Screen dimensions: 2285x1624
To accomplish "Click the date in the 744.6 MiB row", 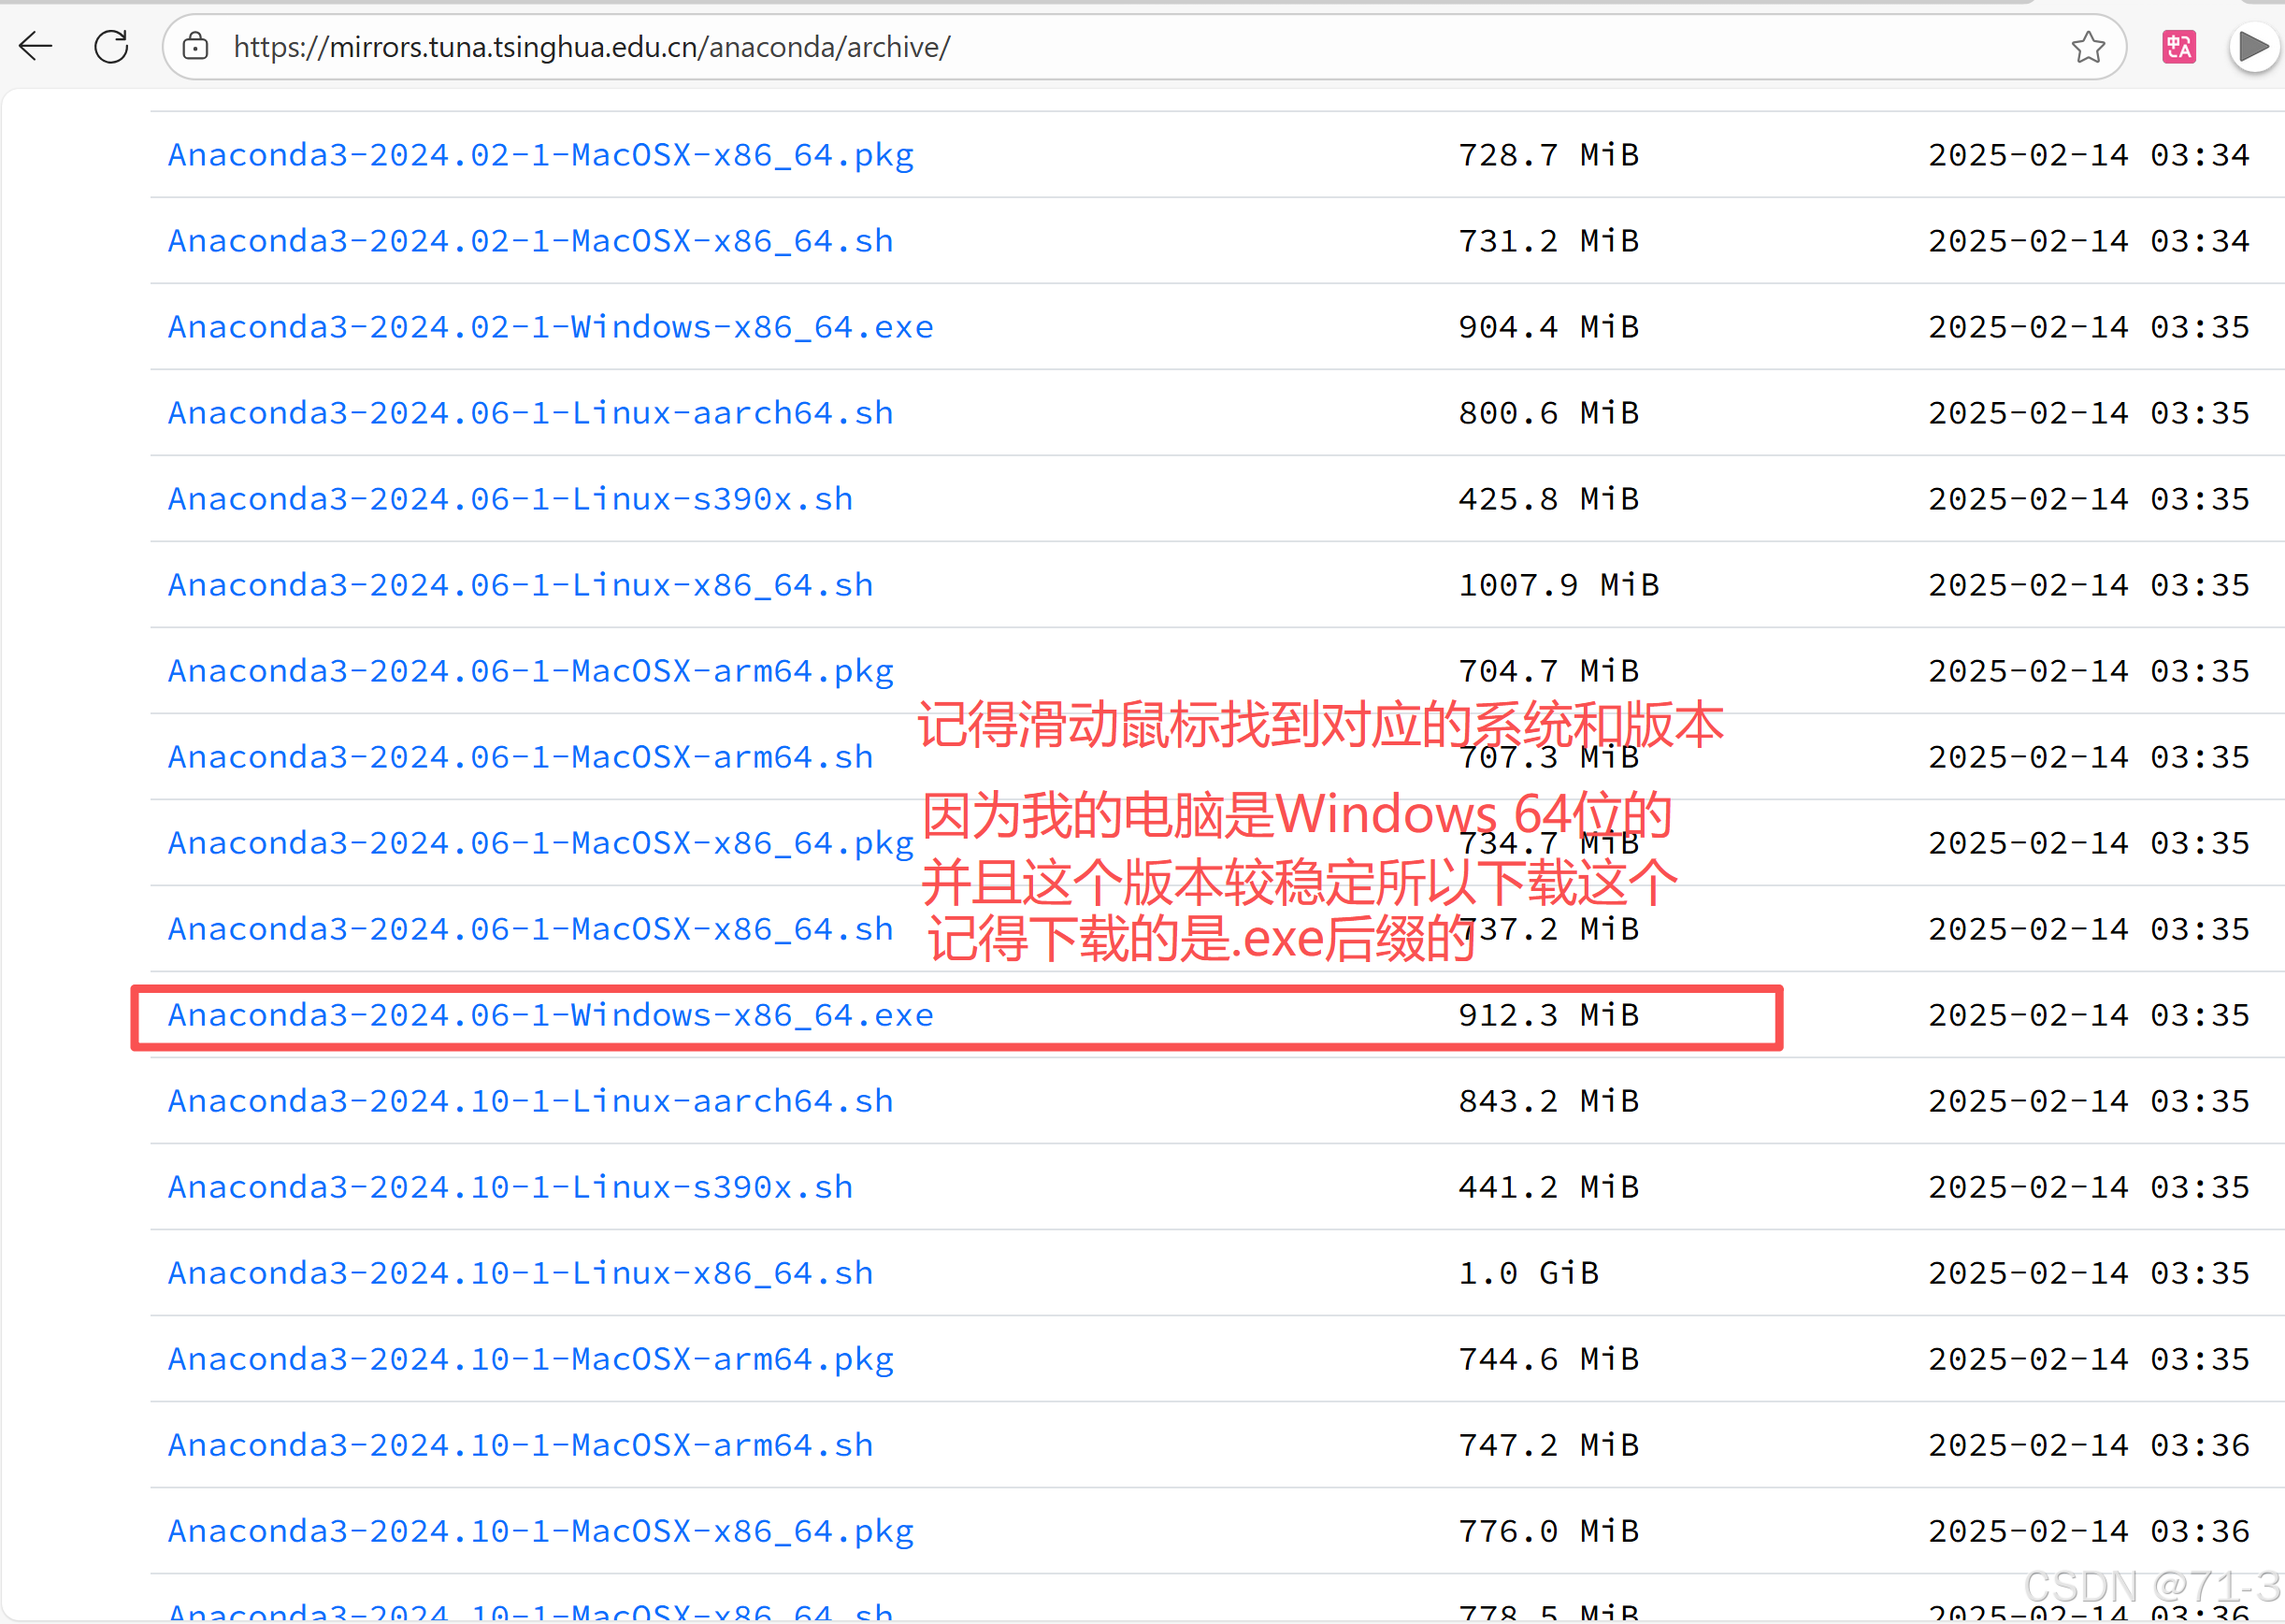I will coord(2089,1359).
